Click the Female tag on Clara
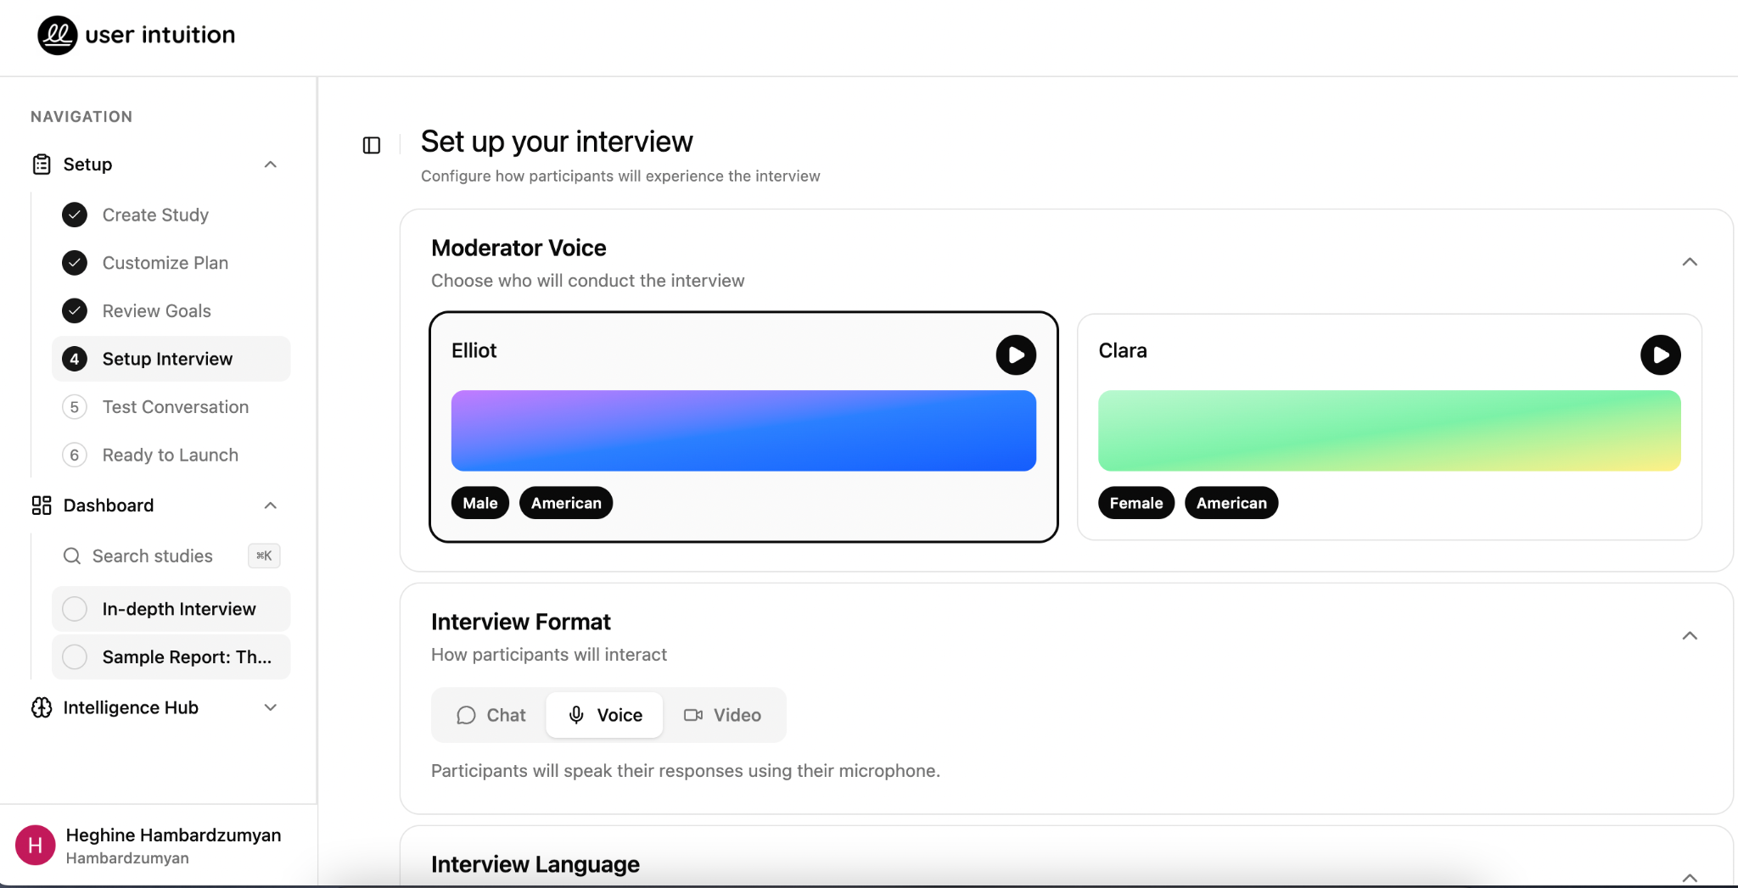Viewport: 1738px width, 888px height. [x=1136, y=503]
